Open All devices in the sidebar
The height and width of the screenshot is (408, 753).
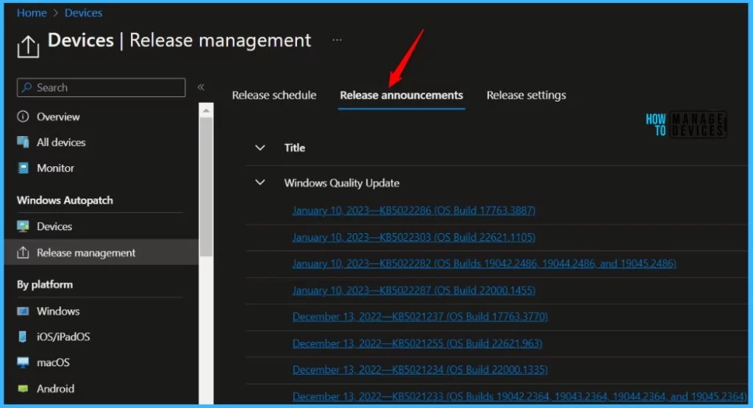(61, 142)
